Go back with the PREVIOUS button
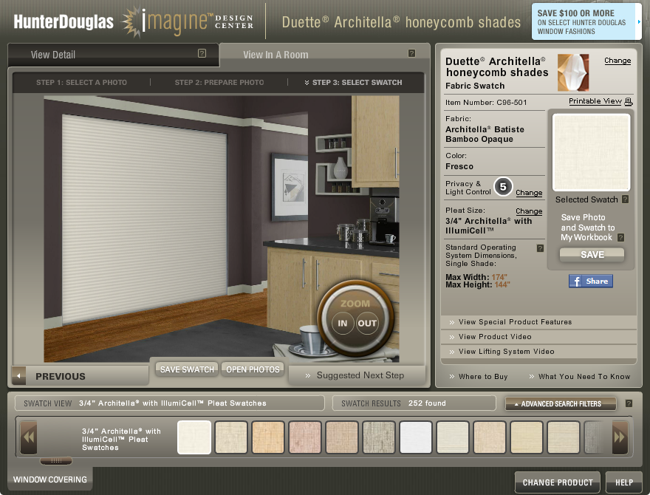Image resolution: width=650 pixels, height=495 pixels. click(x=81, y=376)
